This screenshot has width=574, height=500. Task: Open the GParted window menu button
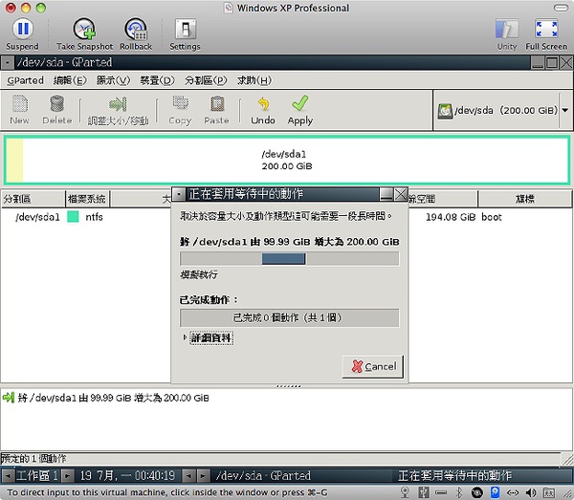pos(8,62)
